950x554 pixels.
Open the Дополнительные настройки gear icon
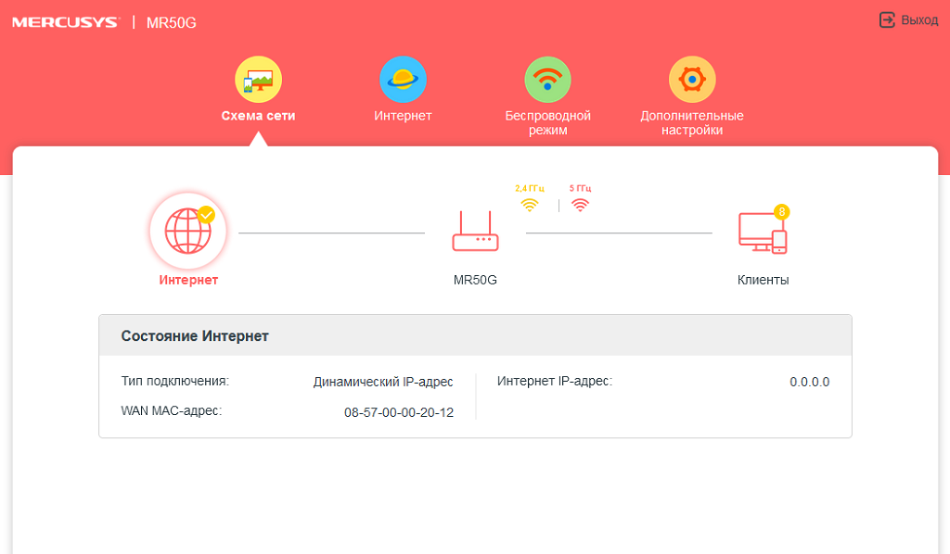(x=692, y=80)
